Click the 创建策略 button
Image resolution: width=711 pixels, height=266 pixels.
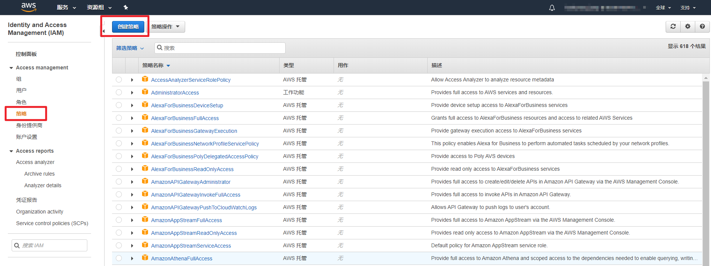tap(128, 27)
